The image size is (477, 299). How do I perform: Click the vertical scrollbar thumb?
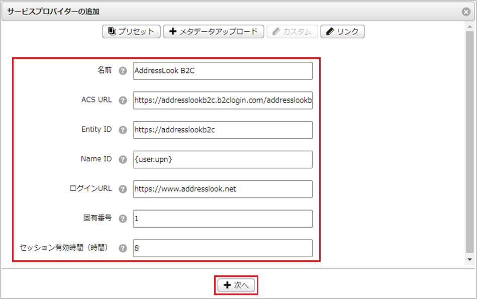point(469,142)
